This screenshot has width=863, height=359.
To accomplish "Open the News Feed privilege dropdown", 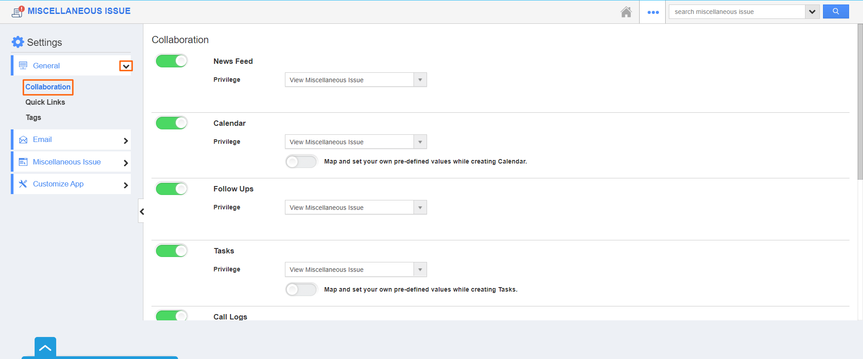I will pyautogui.click(x=356, y=80).
